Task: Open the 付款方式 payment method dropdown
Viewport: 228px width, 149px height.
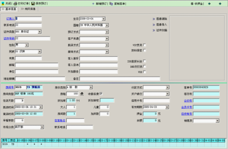Action: click(168, 87)
